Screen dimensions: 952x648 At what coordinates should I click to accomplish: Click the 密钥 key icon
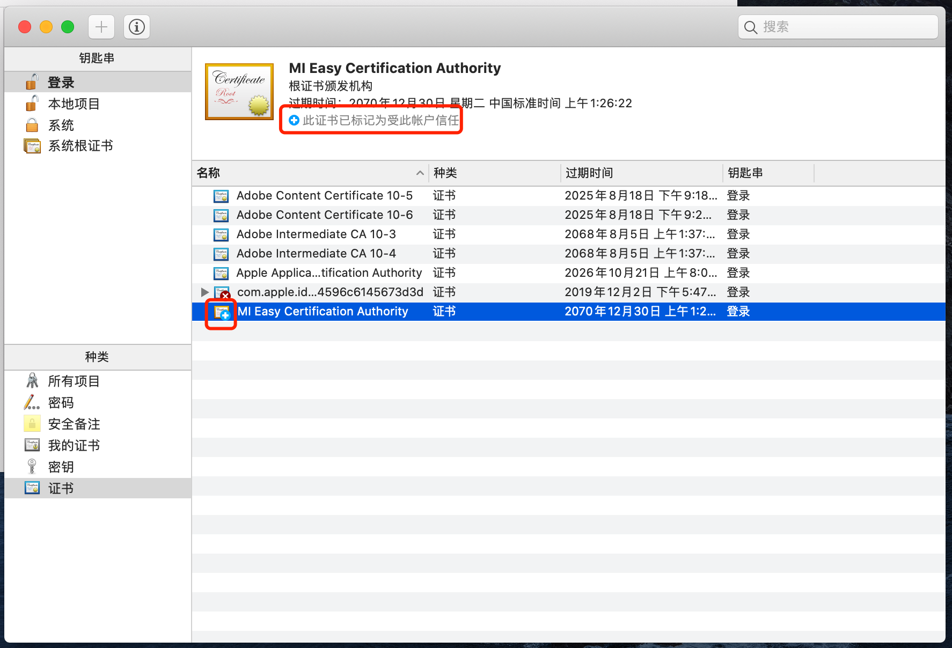click(32, 467)
